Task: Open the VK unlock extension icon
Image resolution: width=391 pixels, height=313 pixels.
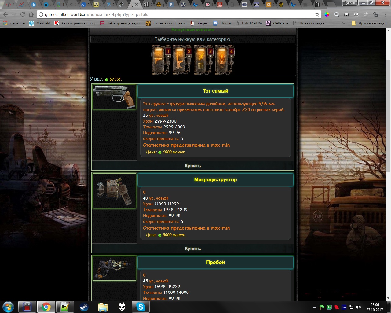Action: point(376,14)
